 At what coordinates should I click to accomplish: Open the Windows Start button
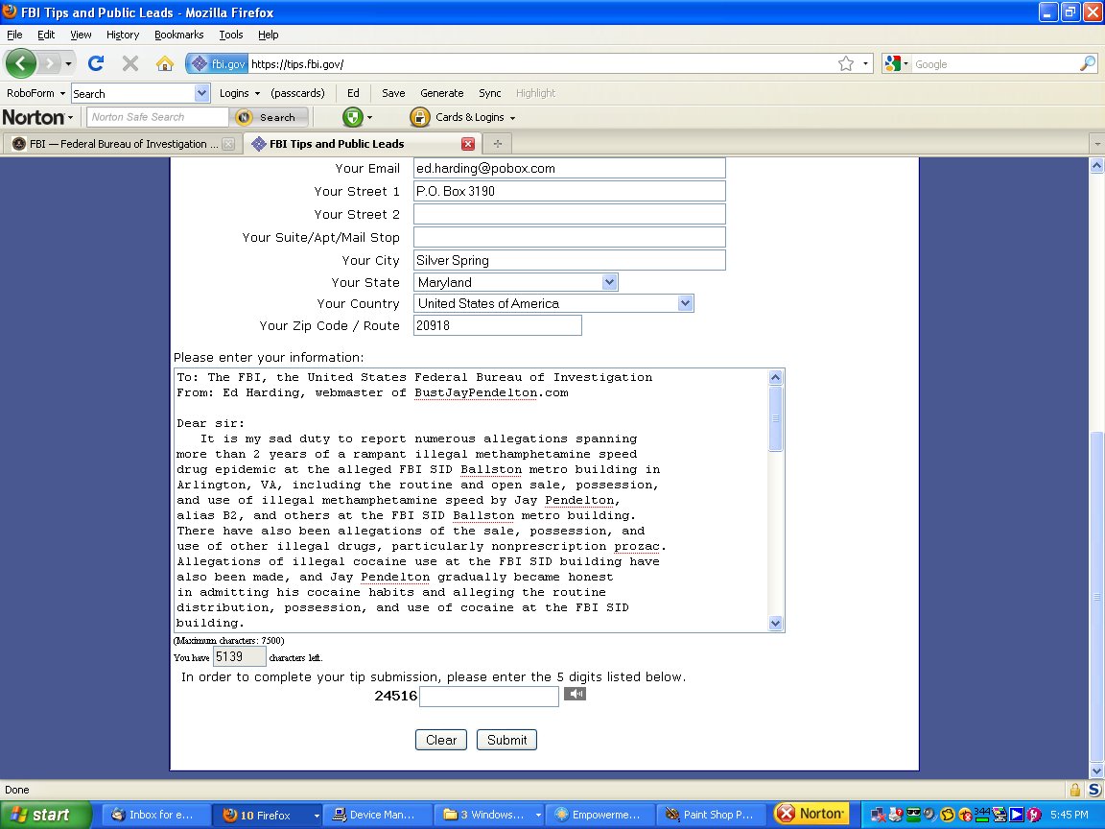[45, 815]
